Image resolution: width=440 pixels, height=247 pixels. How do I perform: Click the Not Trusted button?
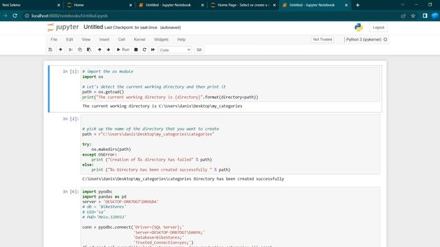click(x=322, y=40)
